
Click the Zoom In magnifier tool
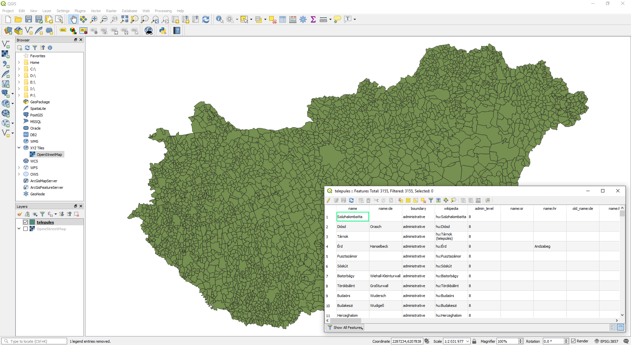click(x=94, y=19)
